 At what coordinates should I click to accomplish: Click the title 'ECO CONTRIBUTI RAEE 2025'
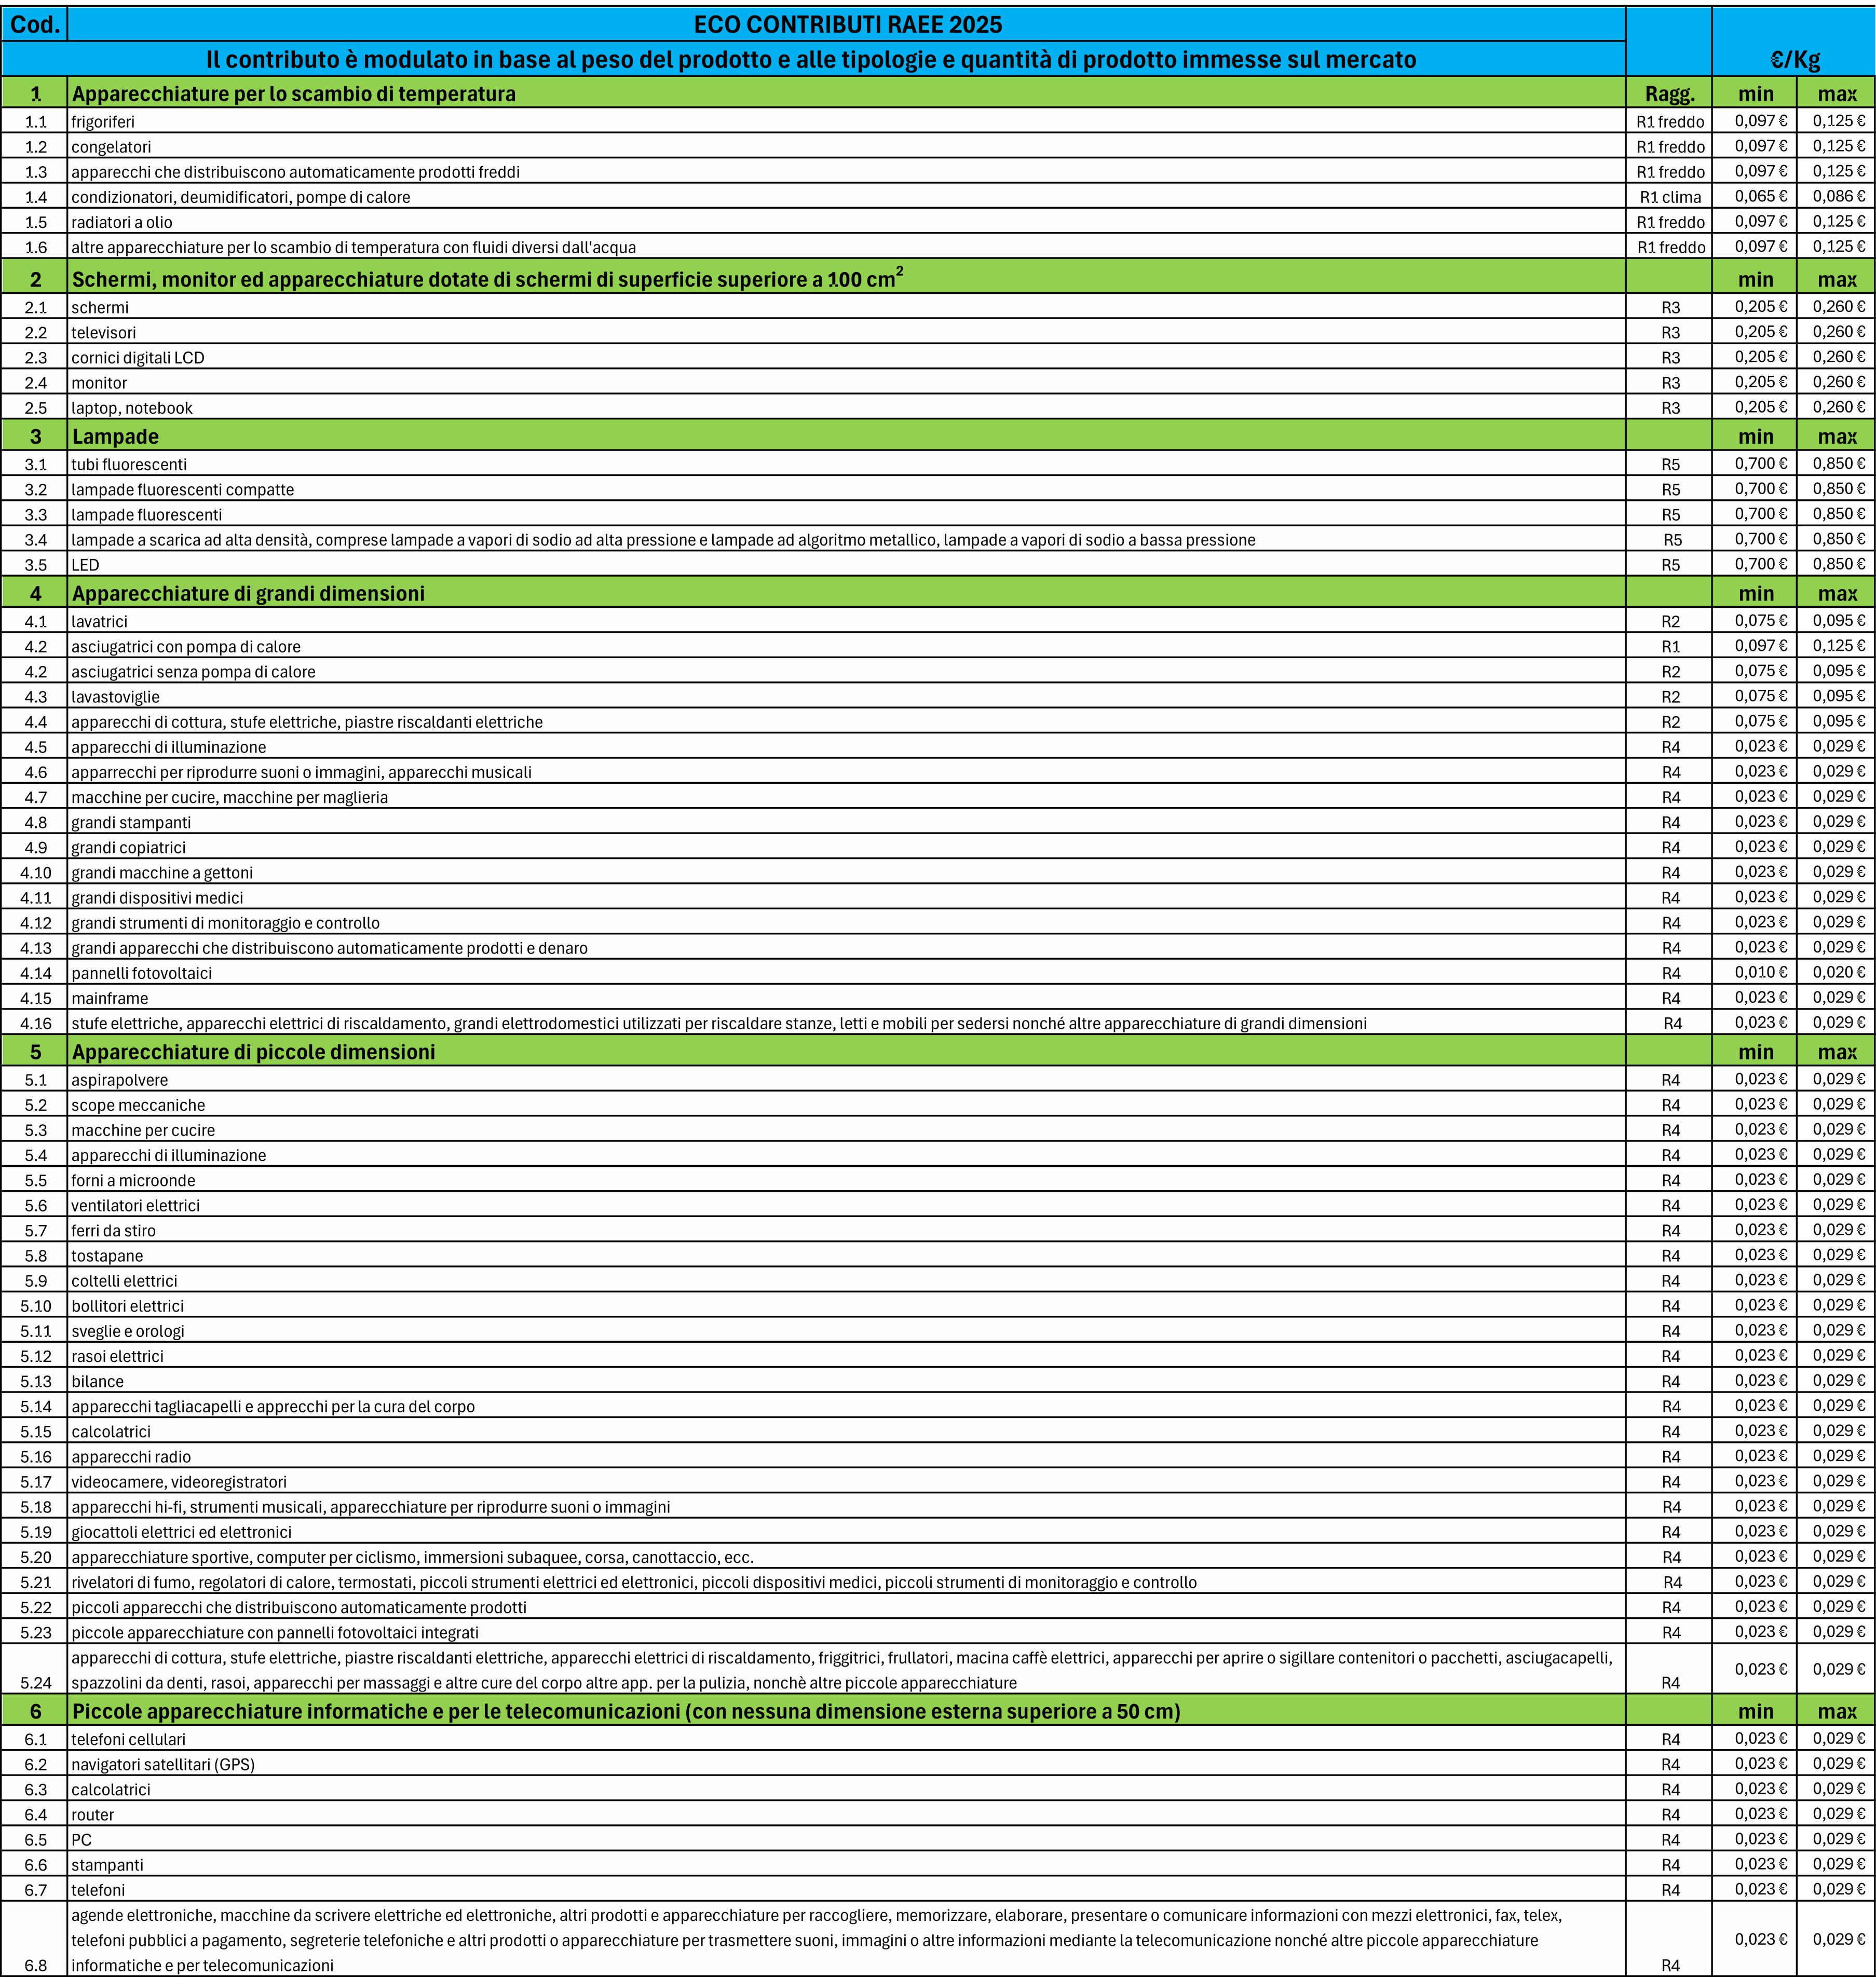[847, 25]
